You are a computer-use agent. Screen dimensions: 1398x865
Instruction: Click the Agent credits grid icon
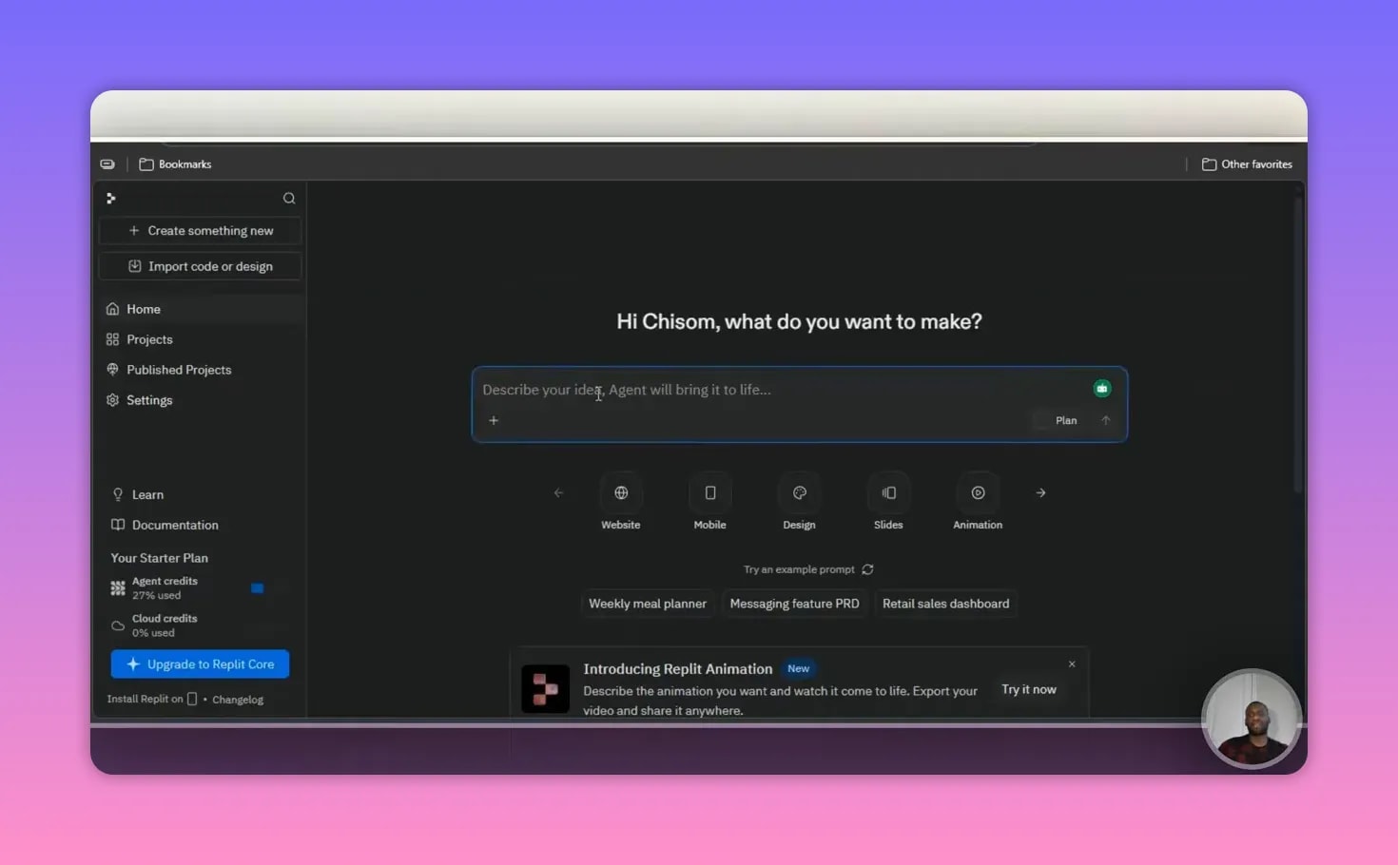118,588
